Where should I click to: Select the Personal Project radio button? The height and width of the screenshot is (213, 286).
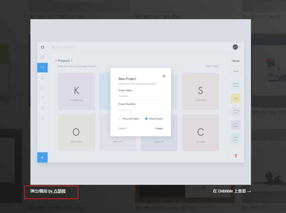tap(120, 119)
